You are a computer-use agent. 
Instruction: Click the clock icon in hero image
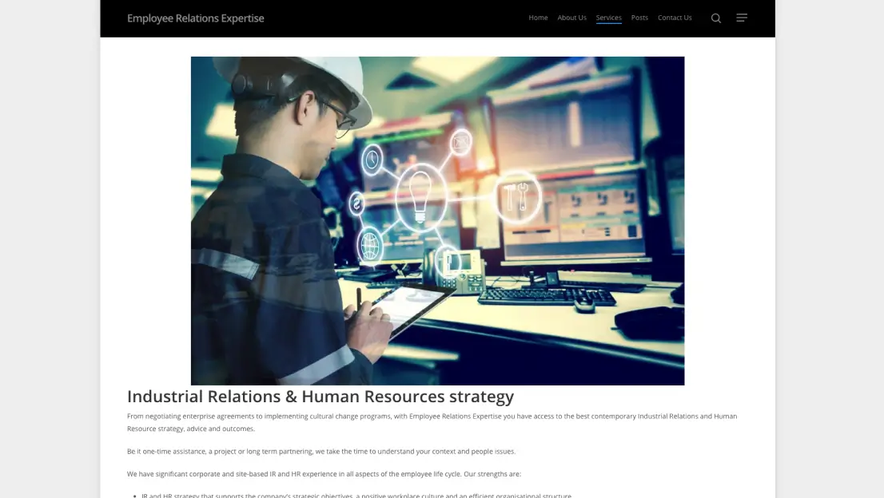[372, 160]
